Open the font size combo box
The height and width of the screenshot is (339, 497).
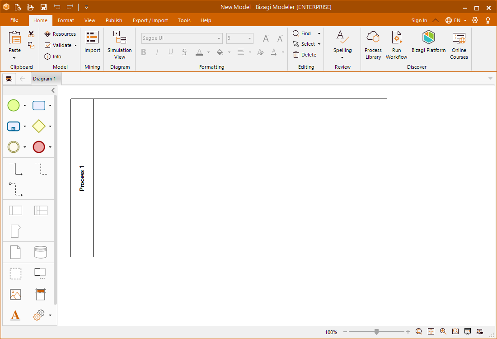point(239,38)
